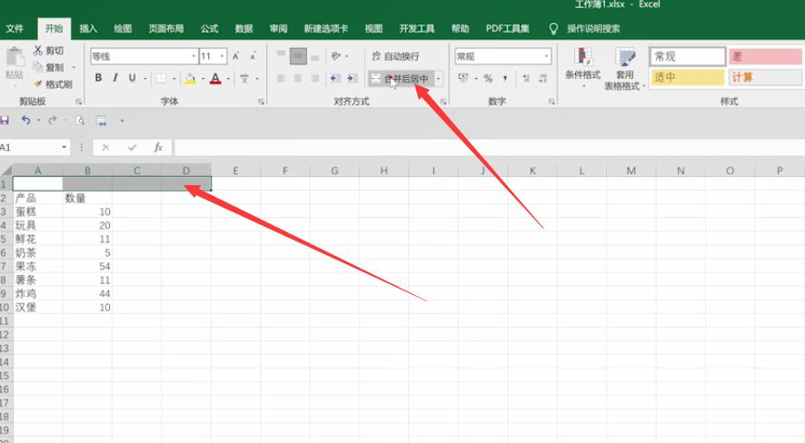805x443 pixels.
Task: Align text to top of cell
Action: 281,55
